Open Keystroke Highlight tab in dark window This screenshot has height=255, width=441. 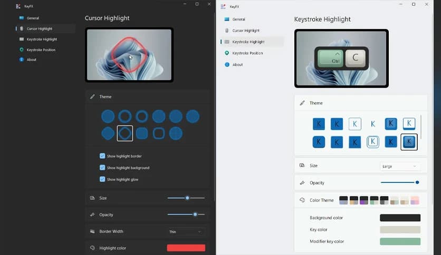click(42, 39)
